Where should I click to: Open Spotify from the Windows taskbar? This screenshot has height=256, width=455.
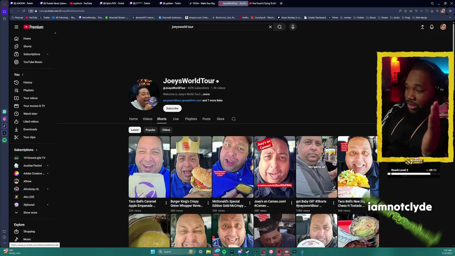224,252
